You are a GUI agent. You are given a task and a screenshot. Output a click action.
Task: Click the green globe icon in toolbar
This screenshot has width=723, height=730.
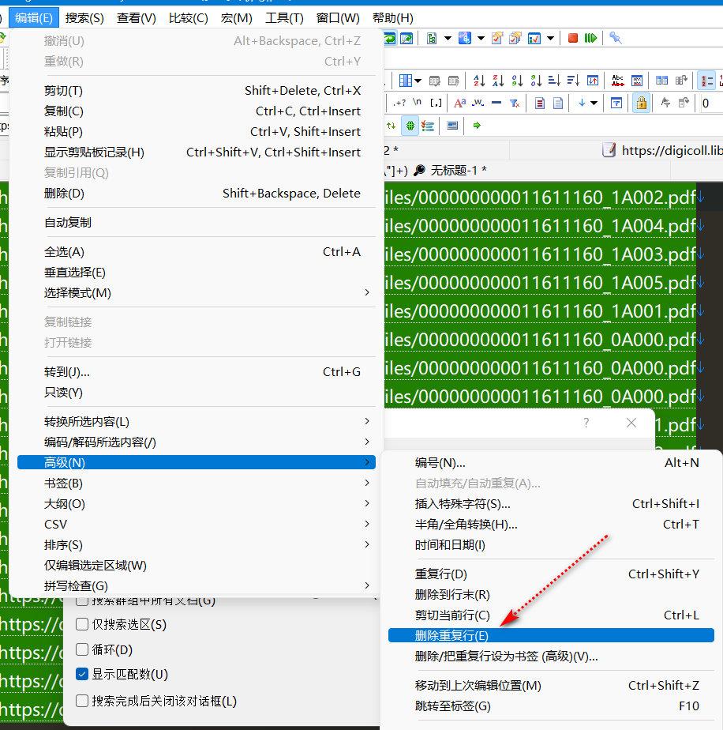tap(410, 126)
